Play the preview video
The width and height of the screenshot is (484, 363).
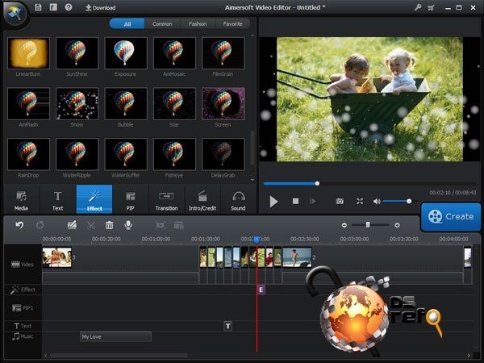273,201
